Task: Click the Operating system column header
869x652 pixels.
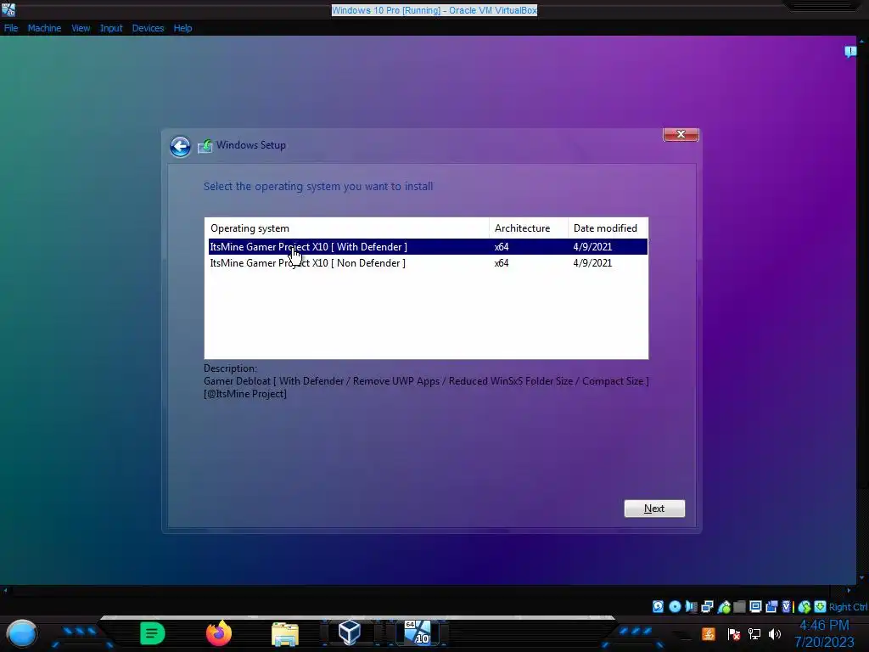Action: point(347,228)
